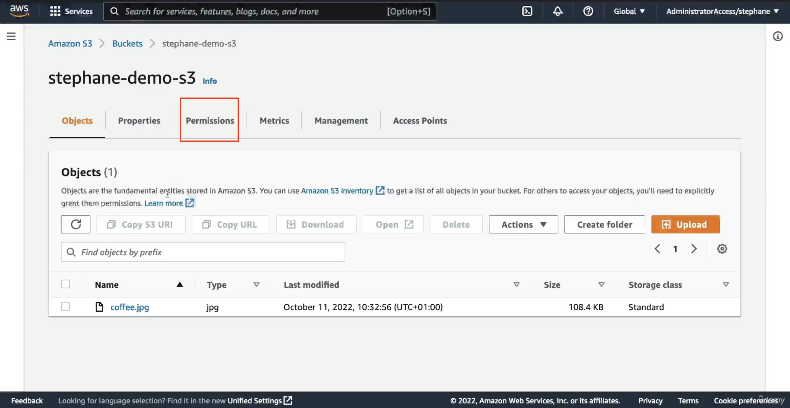Open the help question mark menu
Viewport: 790px width, 408px height.
coord(588,11)
